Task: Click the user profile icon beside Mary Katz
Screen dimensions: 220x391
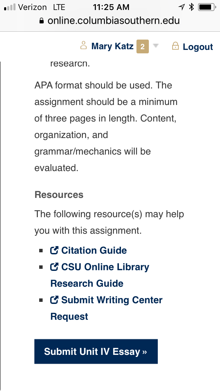Action: 84,45
